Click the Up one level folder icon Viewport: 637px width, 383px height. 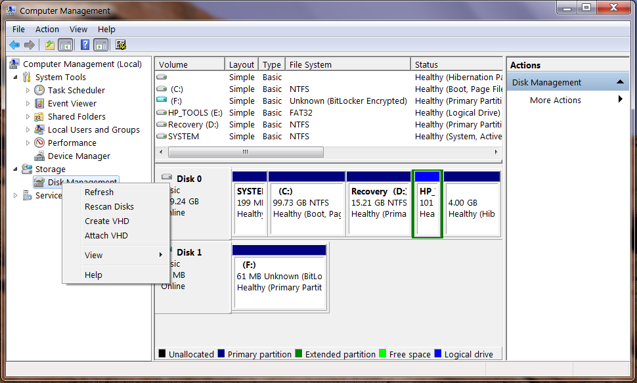coord(49,45)
